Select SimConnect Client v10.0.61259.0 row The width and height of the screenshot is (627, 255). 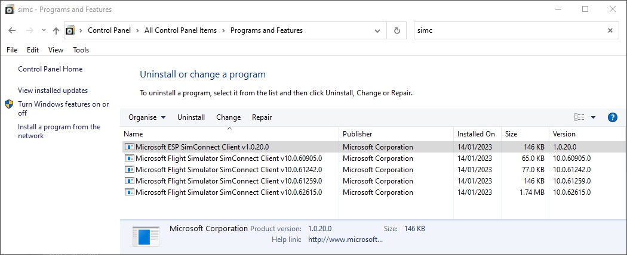[x=373, y=181]
